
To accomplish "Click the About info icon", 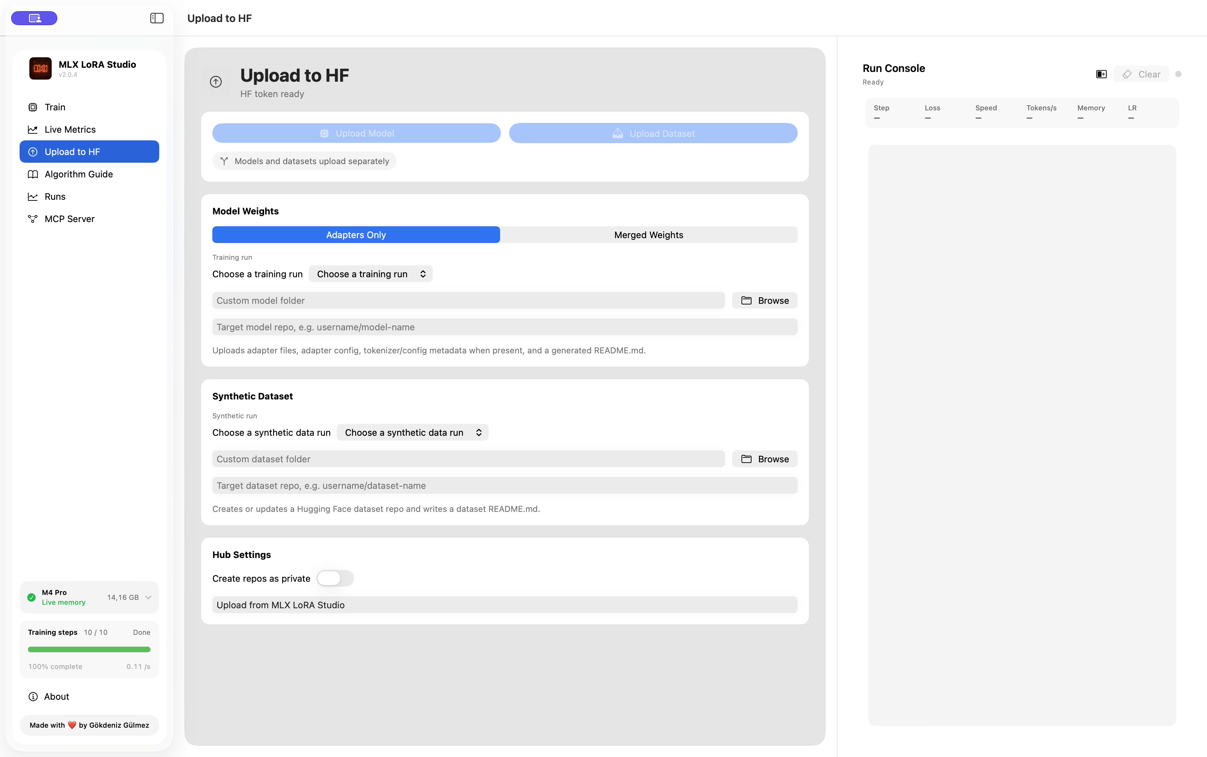I will 33,697.
